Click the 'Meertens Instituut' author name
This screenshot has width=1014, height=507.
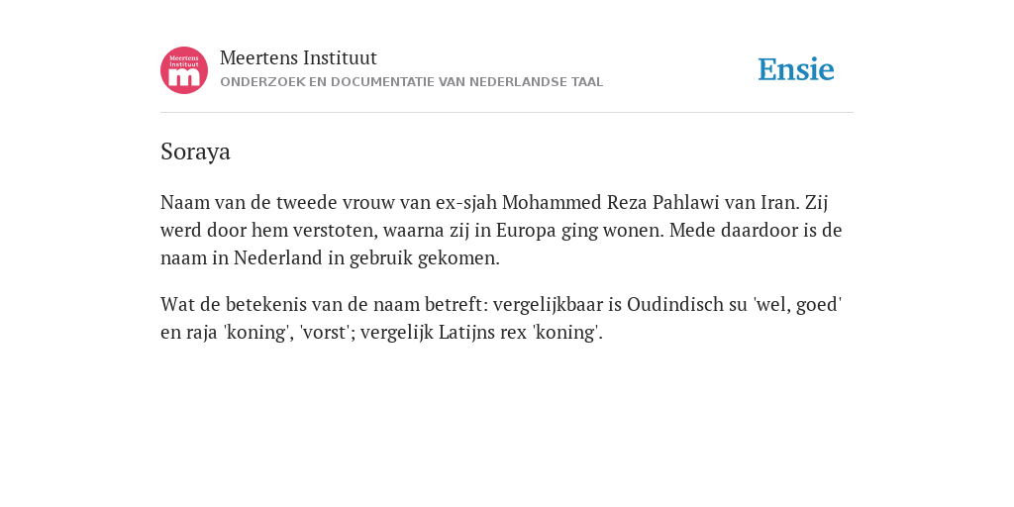pyautogui.click(x=298, y=57)
